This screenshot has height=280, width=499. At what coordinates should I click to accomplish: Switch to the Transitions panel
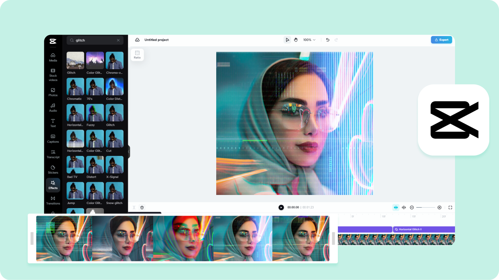(53, 200)
